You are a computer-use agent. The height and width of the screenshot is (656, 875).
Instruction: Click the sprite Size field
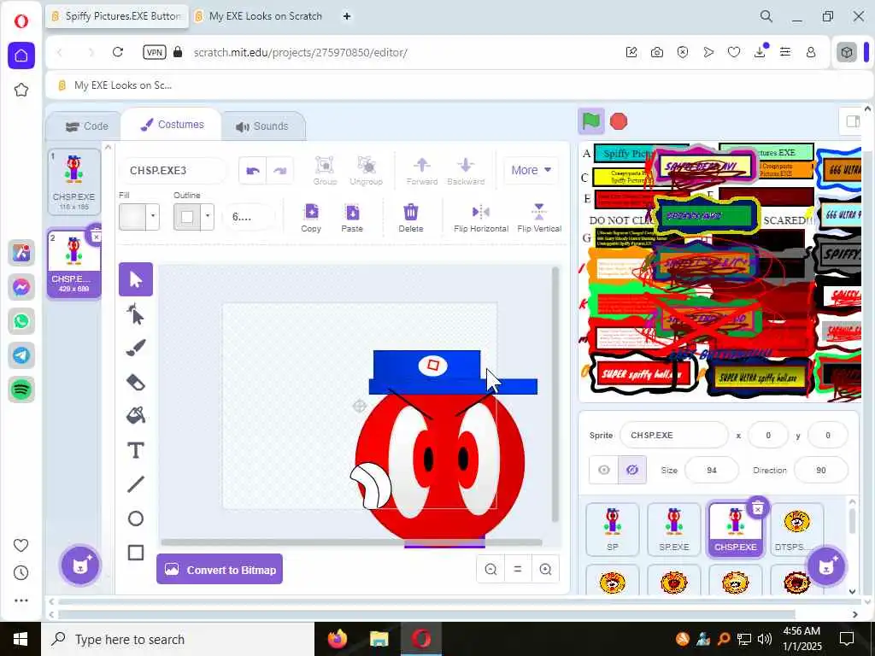(712, 471)
